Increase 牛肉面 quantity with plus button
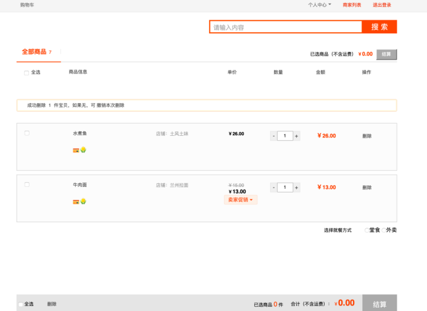Image resolution: width=427 pixels, height=311 pixels. (x=296, y=187)
